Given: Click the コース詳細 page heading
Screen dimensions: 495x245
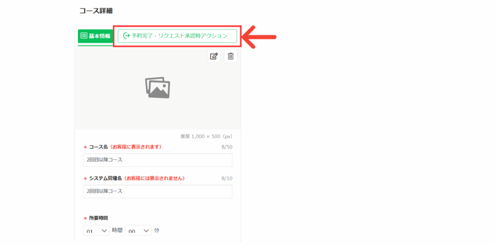Looking at the screenshot, I should tap(96, 10).
